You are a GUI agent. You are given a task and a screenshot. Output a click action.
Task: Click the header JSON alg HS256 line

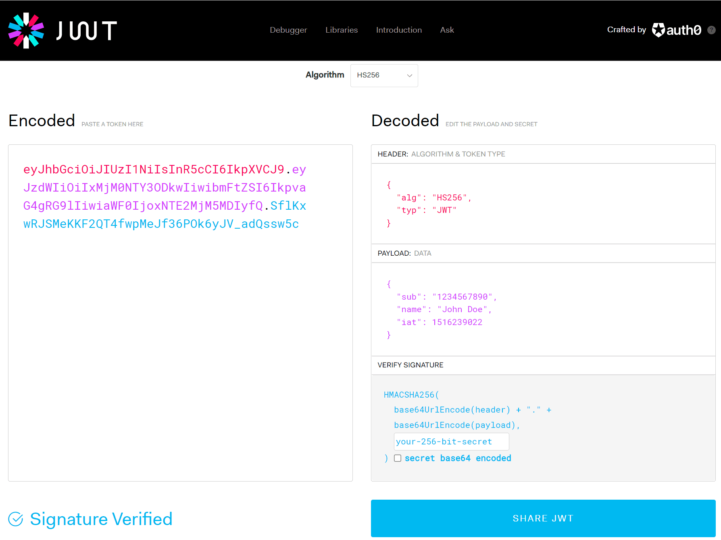click(x=434, y=198)
